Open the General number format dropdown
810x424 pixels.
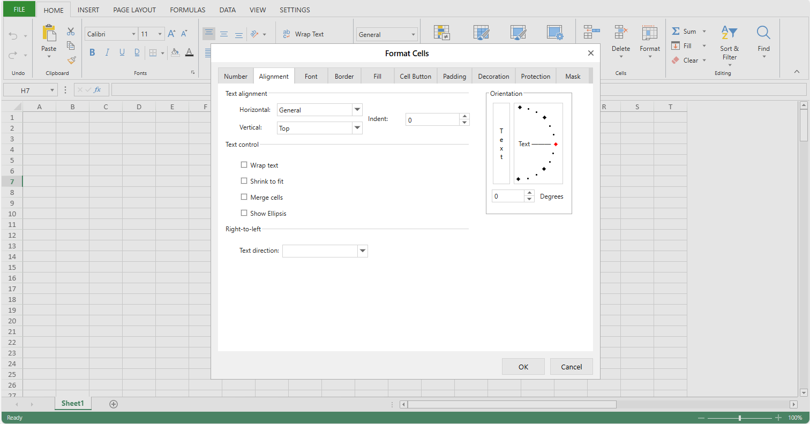(413, 34)
